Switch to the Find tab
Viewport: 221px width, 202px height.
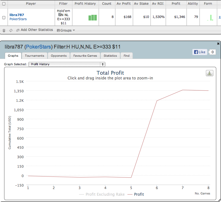[x=126, y=56]
